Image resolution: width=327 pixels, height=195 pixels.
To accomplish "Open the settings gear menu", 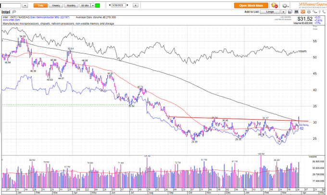I will pos(285,6).
